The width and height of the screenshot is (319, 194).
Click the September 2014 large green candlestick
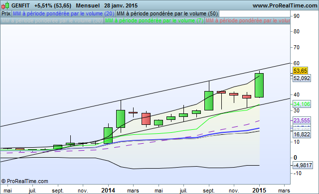point(209,100)
